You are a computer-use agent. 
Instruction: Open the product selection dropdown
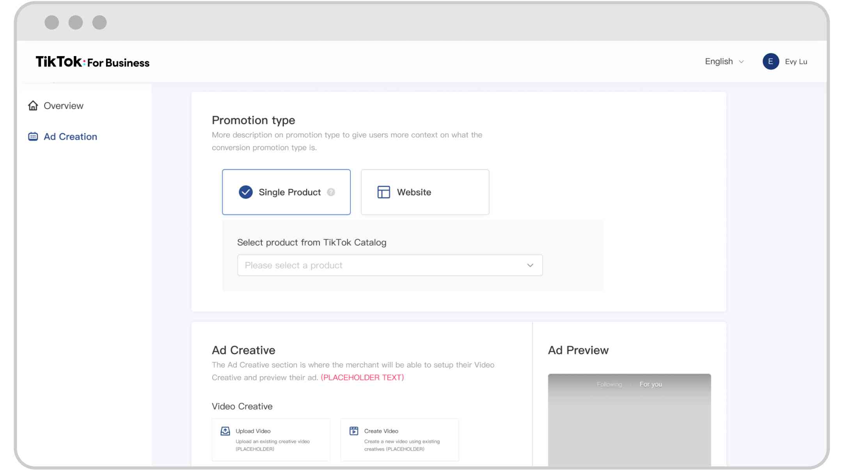point(389,265)
